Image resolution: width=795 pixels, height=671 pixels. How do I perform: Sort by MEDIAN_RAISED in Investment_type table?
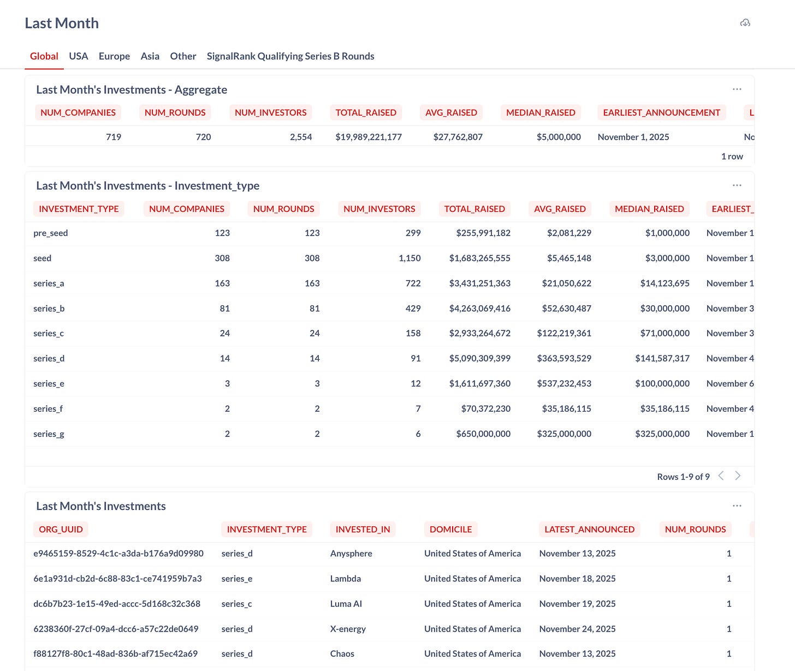[x=649, y=209]
